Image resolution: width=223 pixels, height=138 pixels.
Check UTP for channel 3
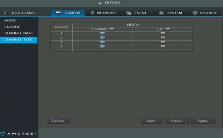pos(163,42)
